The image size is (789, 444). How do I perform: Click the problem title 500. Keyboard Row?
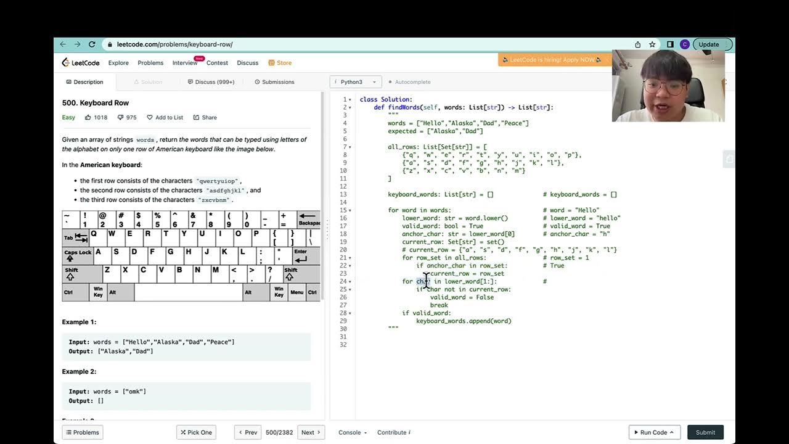click(x=96, y=103)
